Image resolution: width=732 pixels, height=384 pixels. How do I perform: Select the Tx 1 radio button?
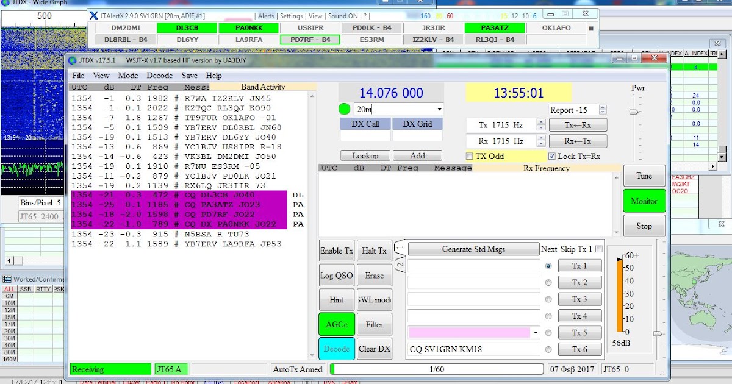point(548,265)
